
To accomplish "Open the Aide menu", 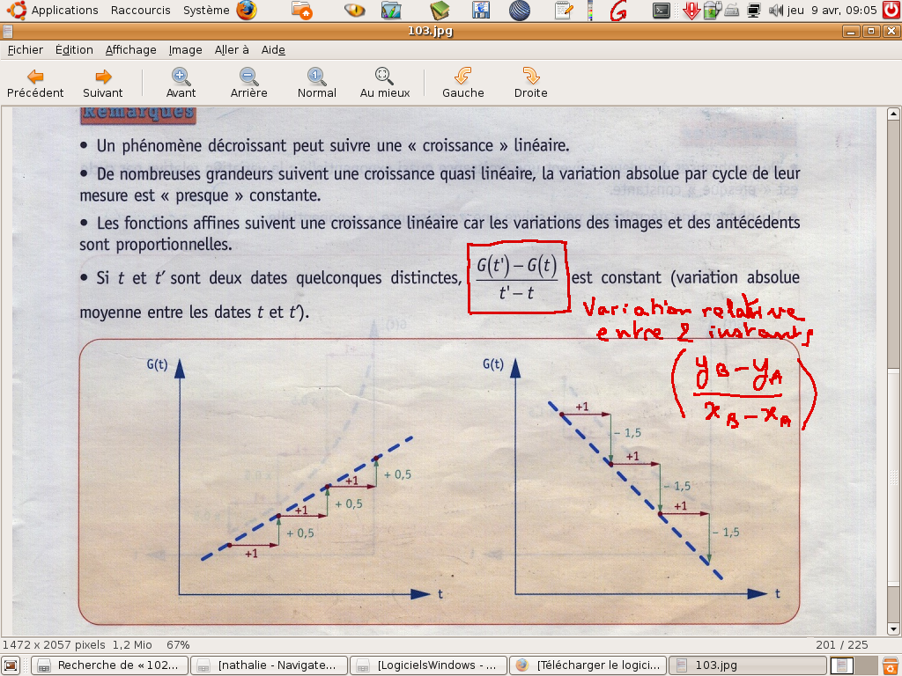I will 273,50.
